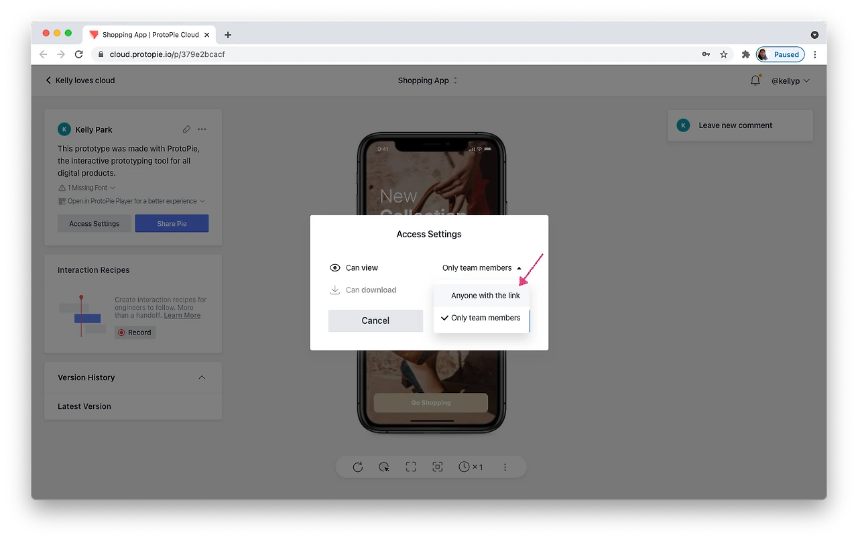
Task: Close the Shopping App browser tab
Action: pyautogui.click(x=206, y=35)
